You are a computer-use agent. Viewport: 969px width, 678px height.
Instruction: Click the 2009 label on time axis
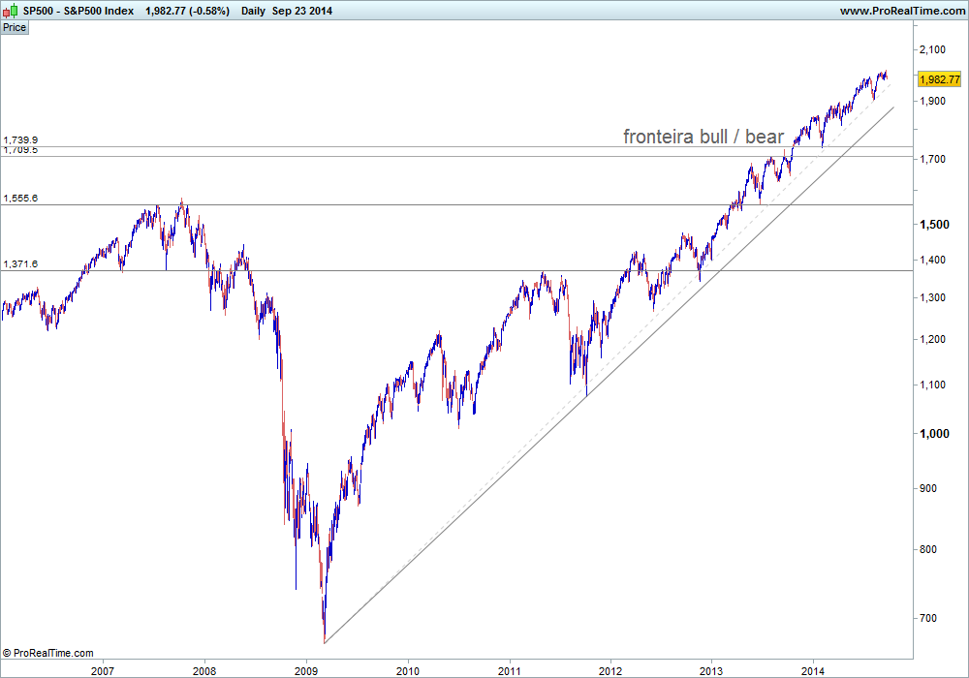coord(306,671)
